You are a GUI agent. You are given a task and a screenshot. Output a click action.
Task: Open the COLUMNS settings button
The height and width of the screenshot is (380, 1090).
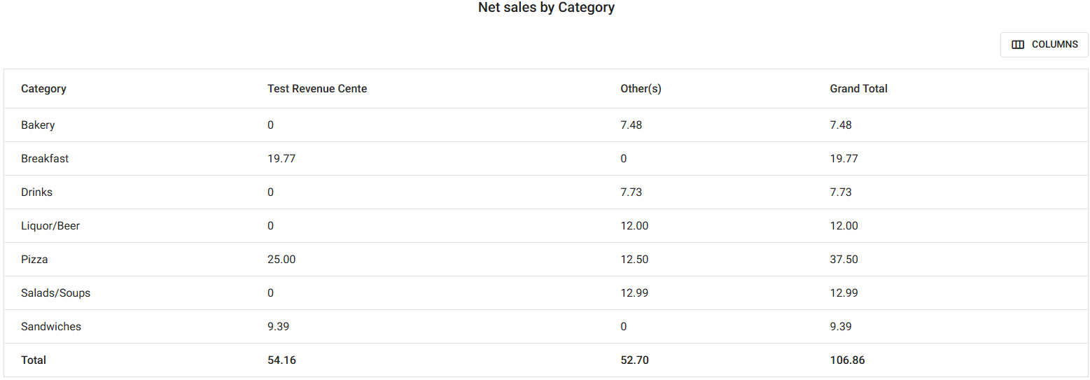click(x=1044, y=45)
